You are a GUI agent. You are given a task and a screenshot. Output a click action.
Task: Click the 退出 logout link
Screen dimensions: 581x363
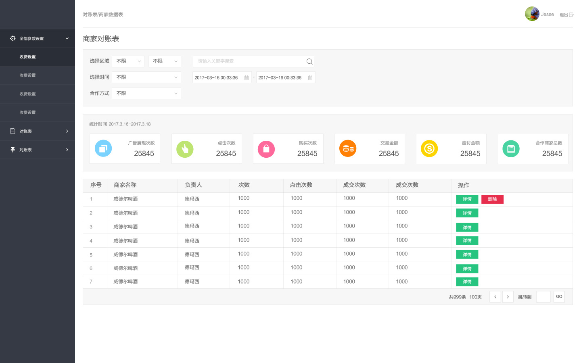(x=564, y=15)
